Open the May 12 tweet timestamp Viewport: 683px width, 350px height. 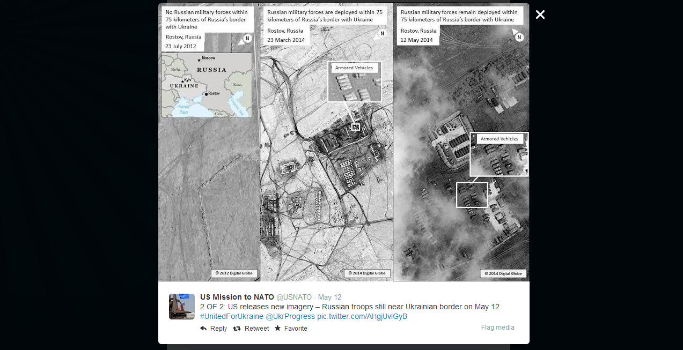(329, 297)
